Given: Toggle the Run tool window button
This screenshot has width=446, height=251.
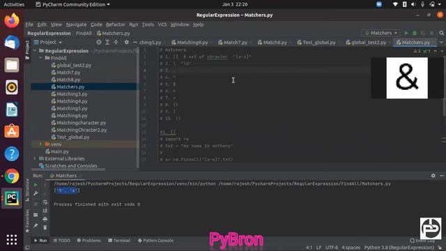Looking at the screenshot, I should pos(40,241).
